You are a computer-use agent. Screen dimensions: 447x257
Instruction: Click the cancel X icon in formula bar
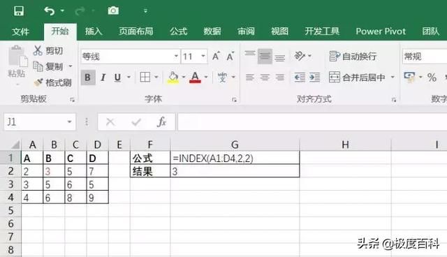pos(110,122)
